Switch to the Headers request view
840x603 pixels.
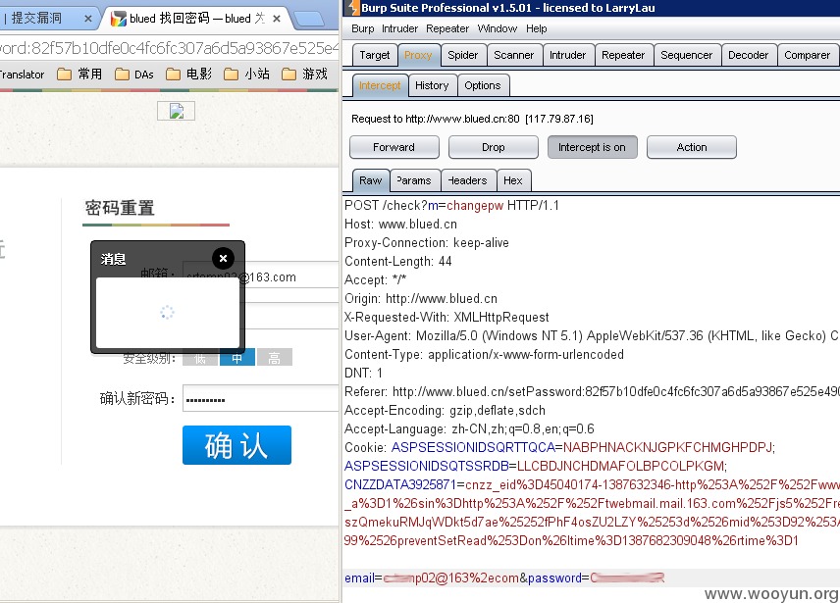(468, 180)
